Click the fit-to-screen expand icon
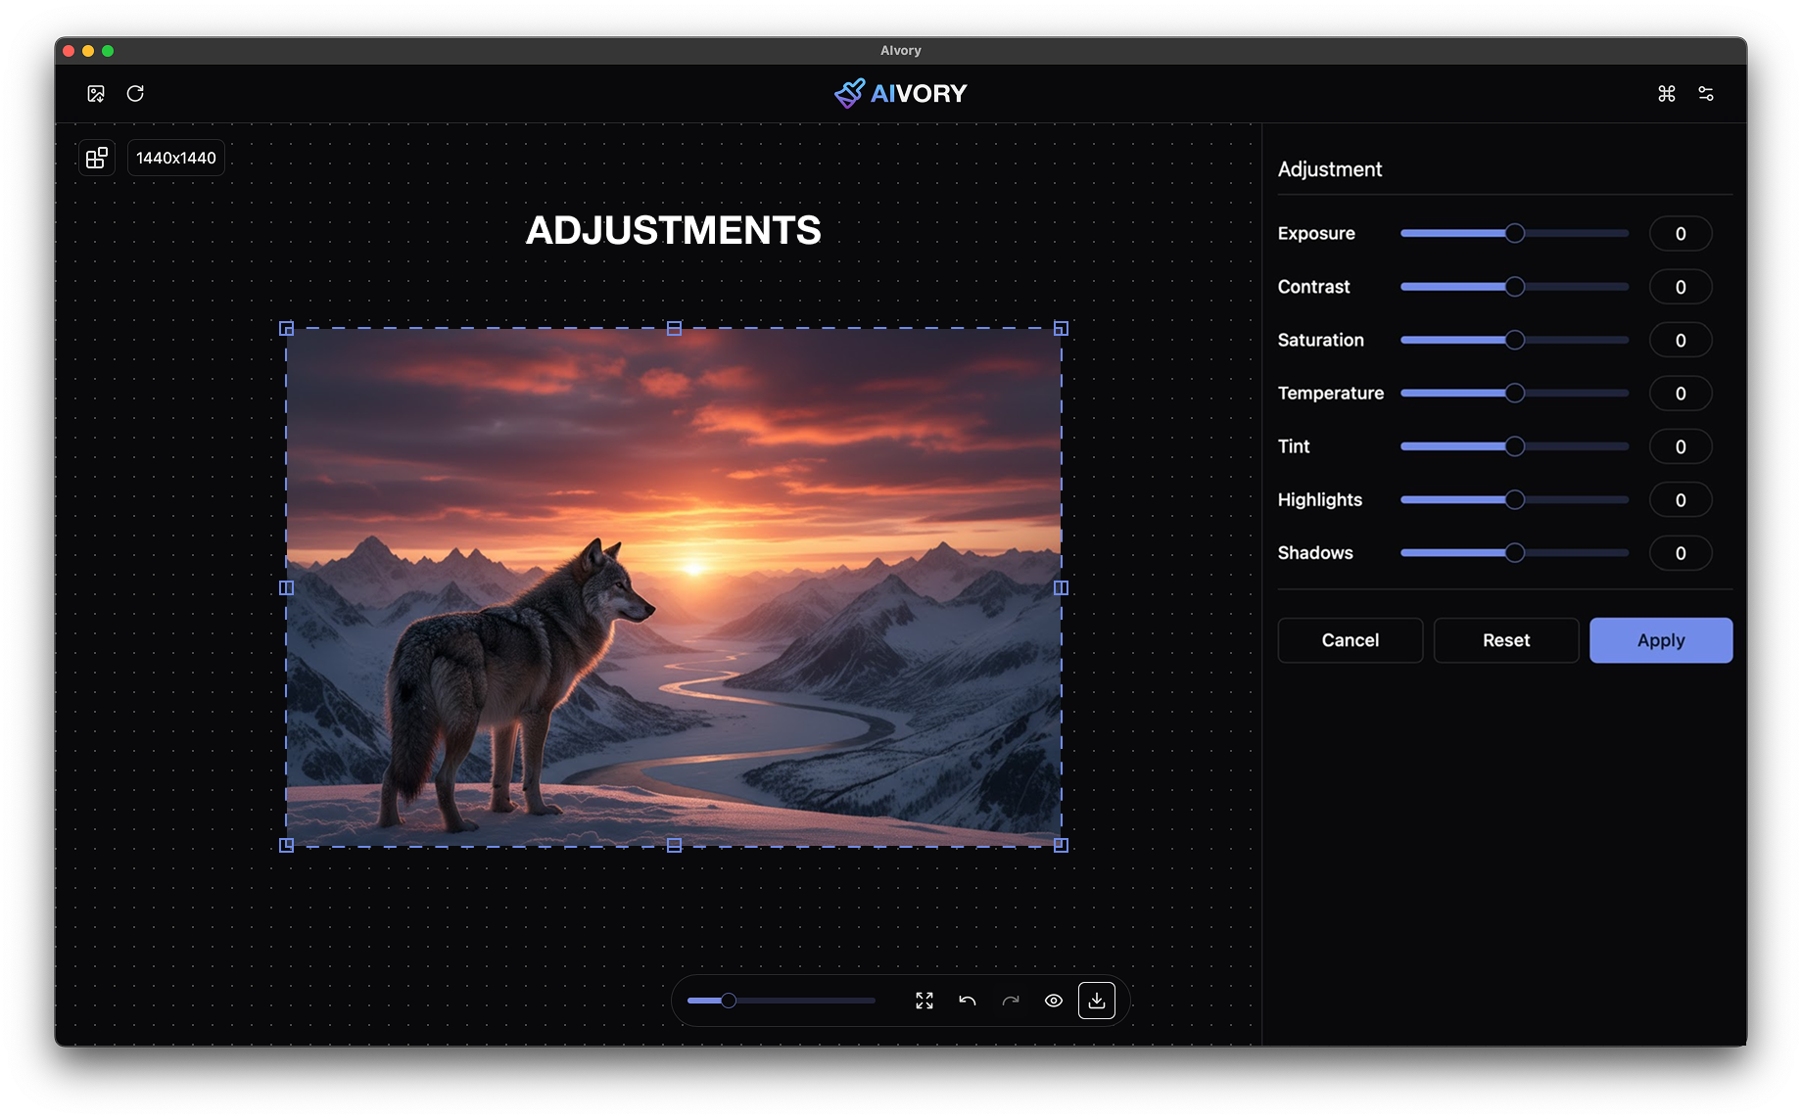Viewport: 1802px width, 1119px height. 922,1001
